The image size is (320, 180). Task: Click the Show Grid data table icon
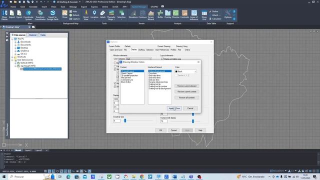204,15
